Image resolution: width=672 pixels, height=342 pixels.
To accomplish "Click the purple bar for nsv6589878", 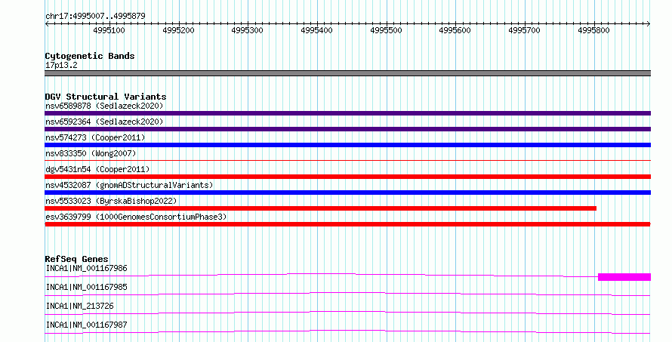I will 347,113.
